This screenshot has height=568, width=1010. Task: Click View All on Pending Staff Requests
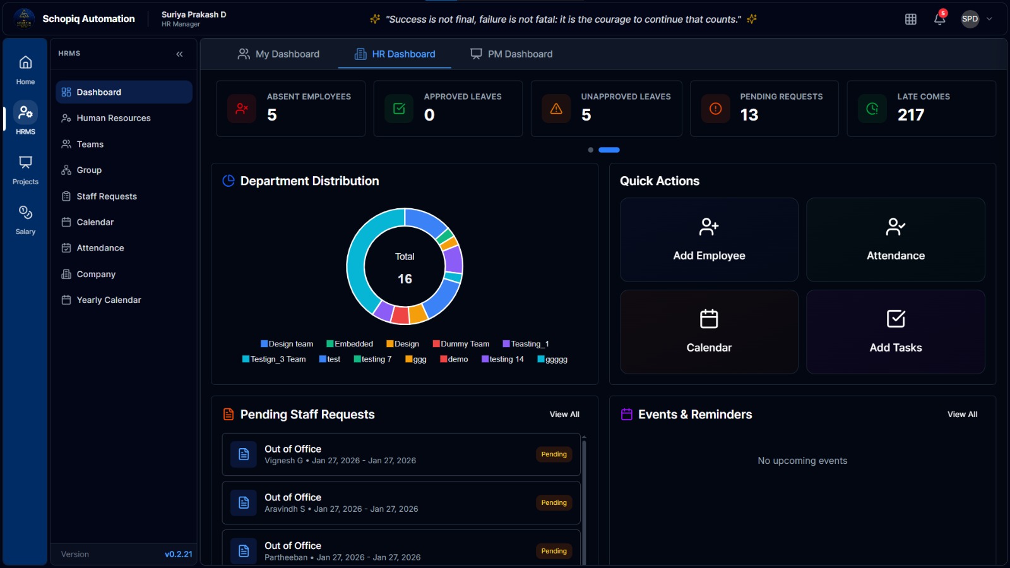point(564,414)
